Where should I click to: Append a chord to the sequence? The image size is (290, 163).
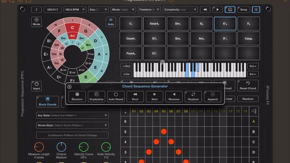tap(213, 96)
